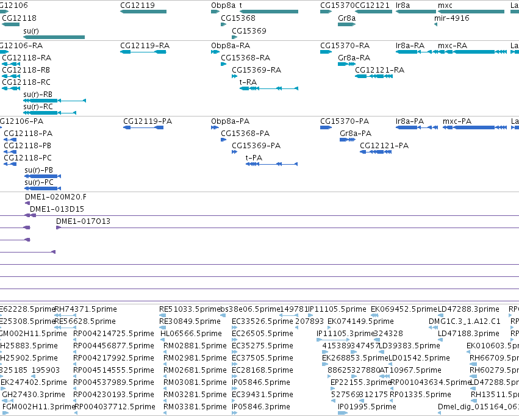Select the su(r) gene label

coord(31,31)
